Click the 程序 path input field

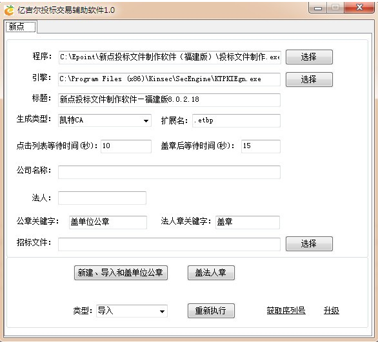coord(170,57)
